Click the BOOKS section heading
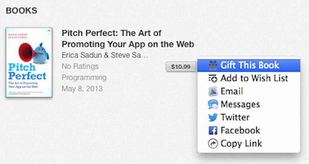 pyautogui.click(x=21, y=11)
